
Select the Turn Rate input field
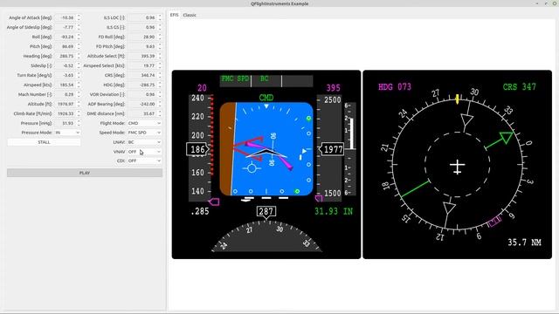(67, 75)
